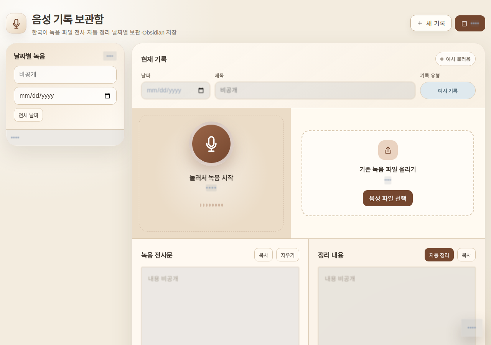This screenshot has width=491, height=345.
Task: Copy the 정리 내용 summary
Action: point(466,255)
